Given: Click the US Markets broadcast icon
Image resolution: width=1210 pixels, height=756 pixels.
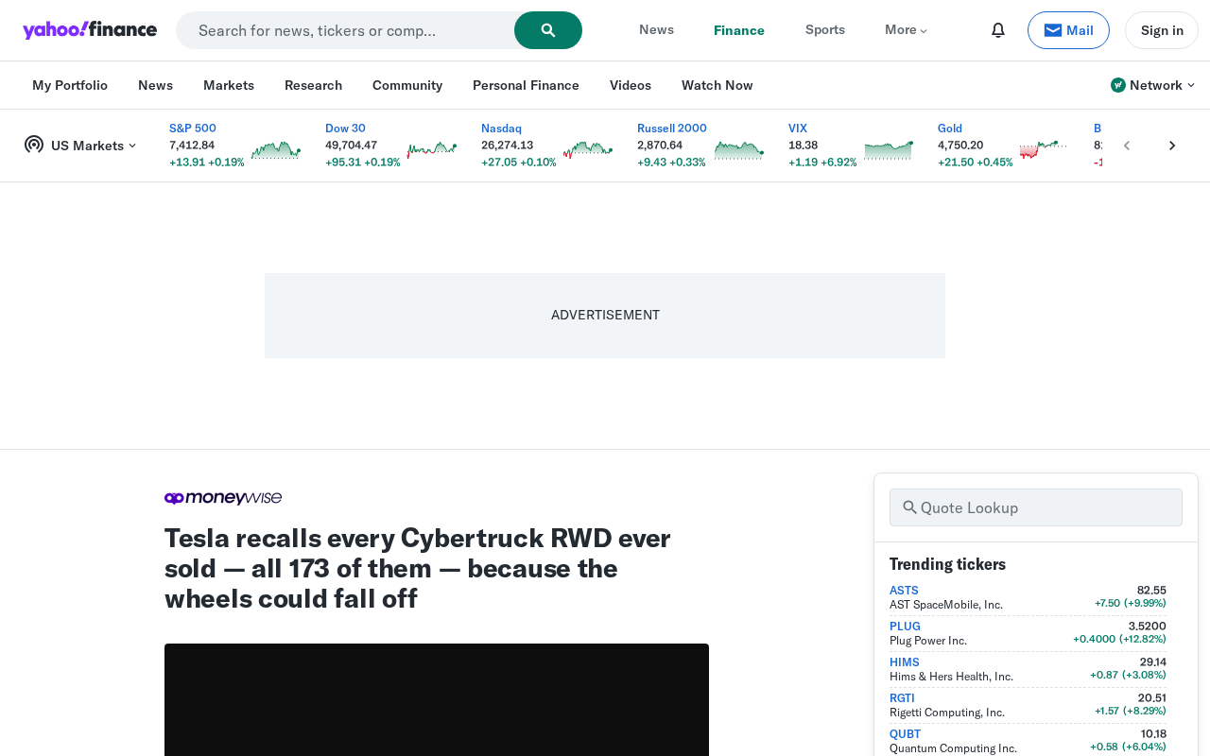Looking at the screenshot, I should coord(34,145).
